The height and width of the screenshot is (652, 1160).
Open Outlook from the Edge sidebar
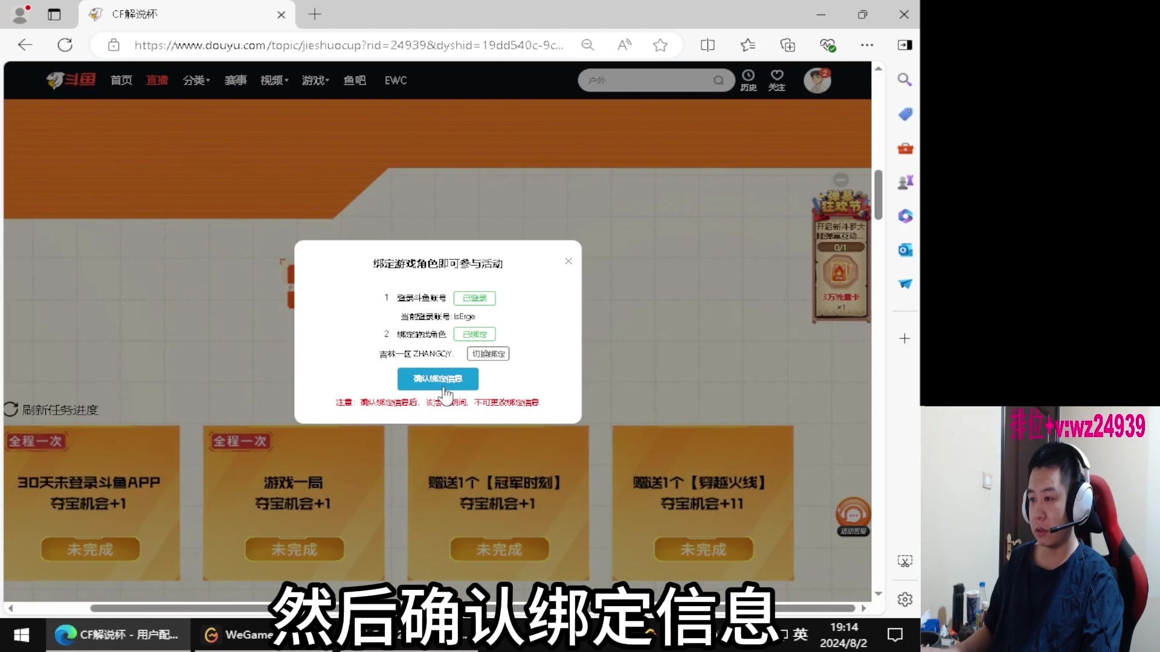pos(904,249)
